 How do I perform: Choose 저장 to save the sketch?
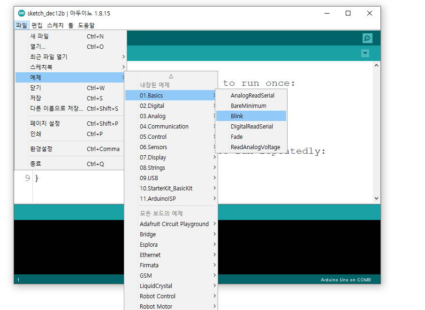pyautogui.click(x=70, y=98)
